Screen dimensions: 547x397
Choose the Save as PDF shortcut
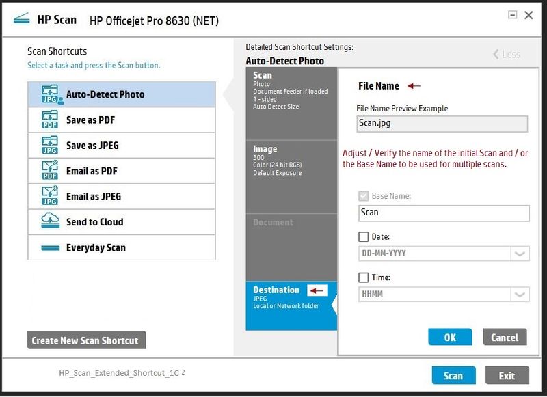[122, 120]
